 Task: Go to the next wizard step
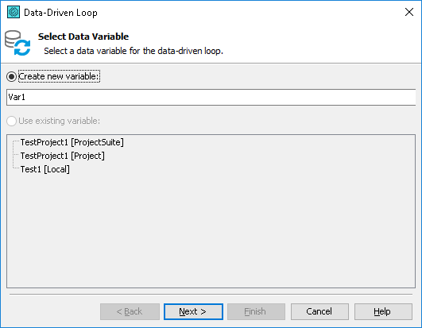(193, 311)
